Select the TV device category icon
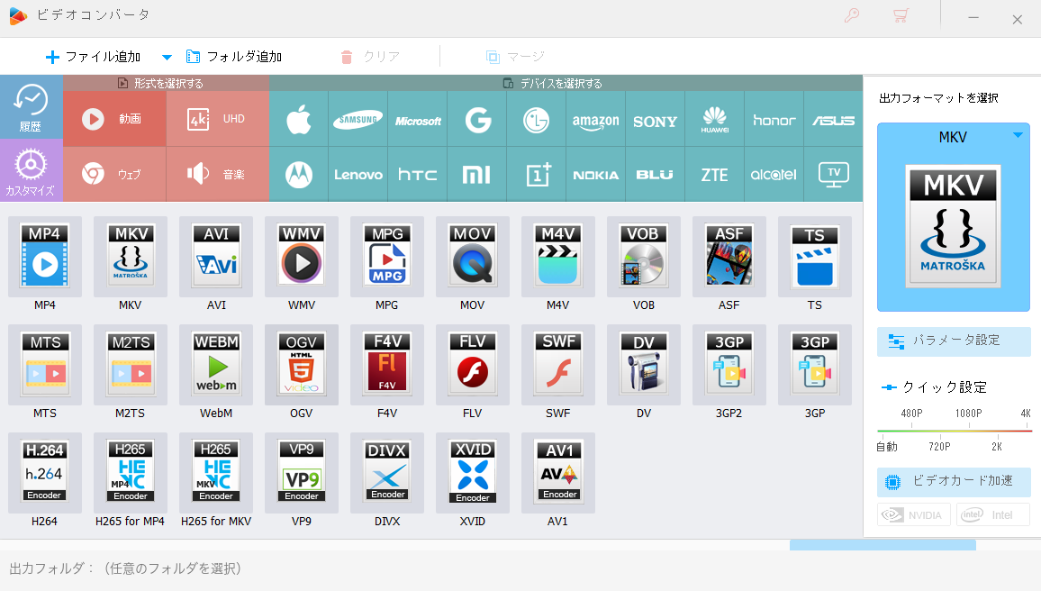This screenshot has width=1041, height=591. [x=833, y=175]
